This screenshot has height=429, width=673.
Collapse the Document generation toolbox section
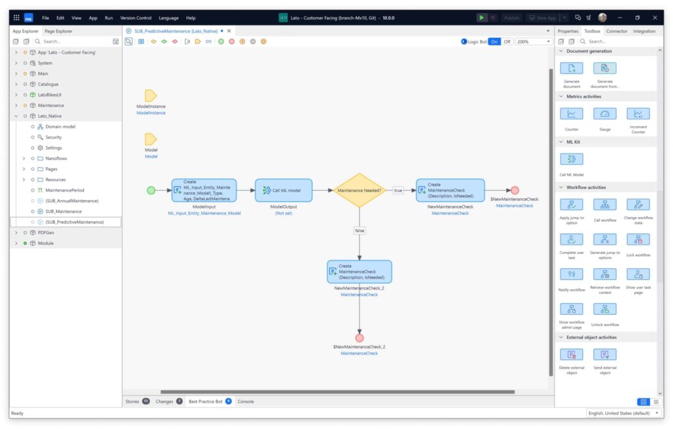561,51
